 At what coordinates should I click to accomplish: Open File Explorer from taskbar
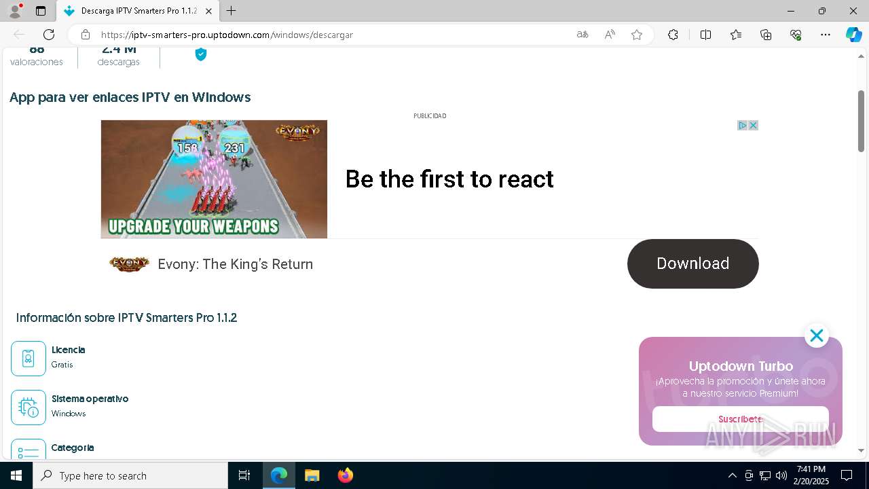pyautogui.click(x=312, y=475)
